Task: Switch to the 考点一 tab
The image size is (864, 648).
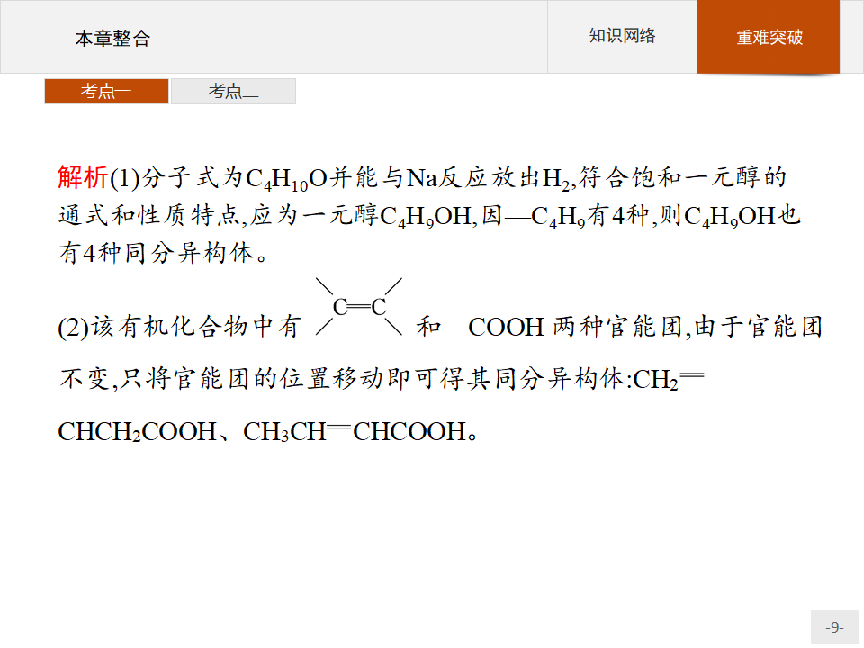Action: (x=106, y=91)
